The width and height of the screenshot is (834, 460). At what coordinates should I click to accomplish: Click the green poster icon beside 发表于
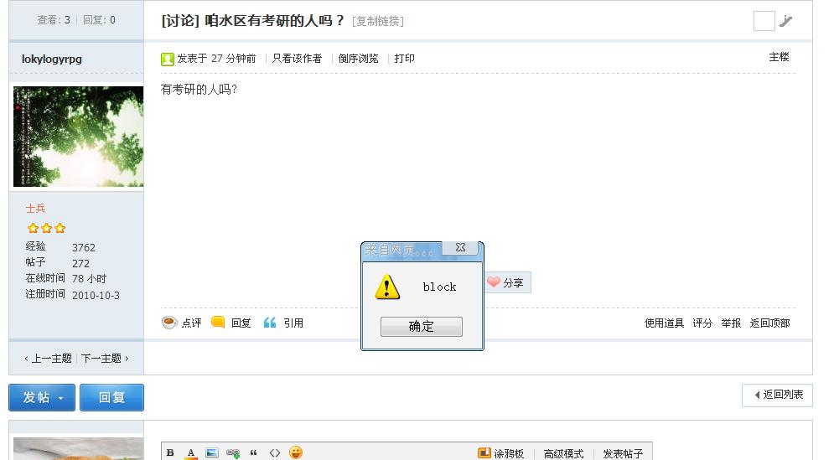click(168, 59)
